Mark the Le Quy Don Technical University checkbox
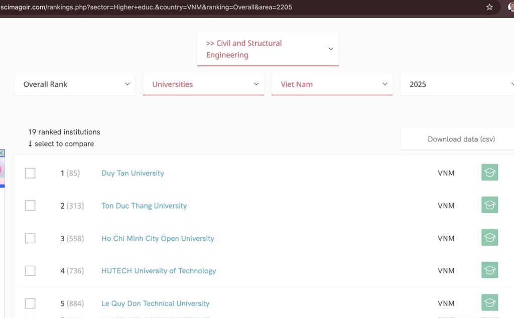514x318 pixels. pyautogui.click(x=30, y=303)
